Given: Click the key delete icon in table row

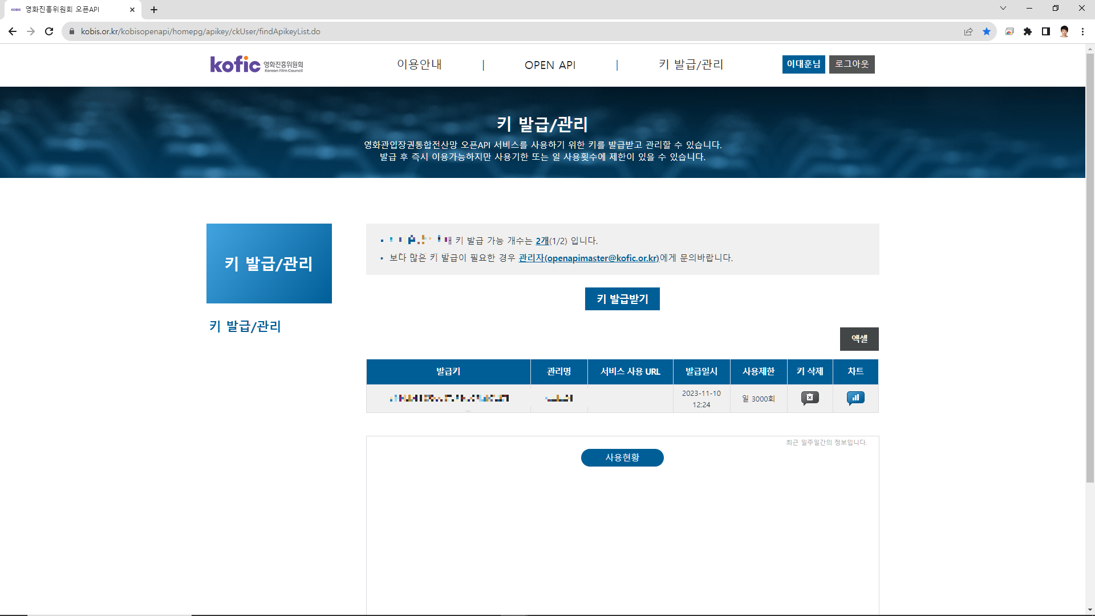Looking at the screenshot, I should click(x=810, y=398).
